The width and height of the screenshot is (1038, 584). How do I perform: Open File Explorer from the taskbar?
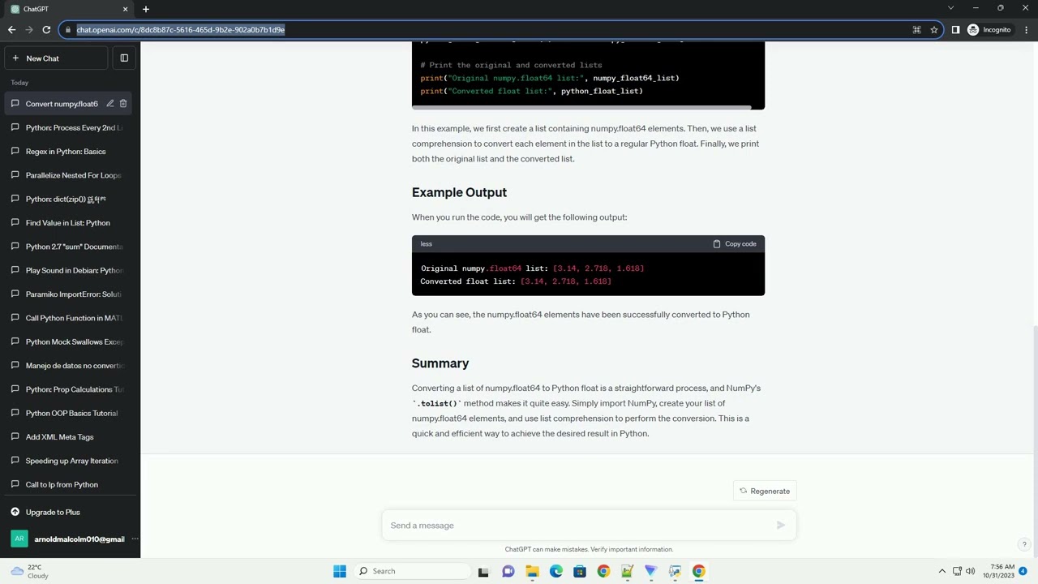pos(532,571)
